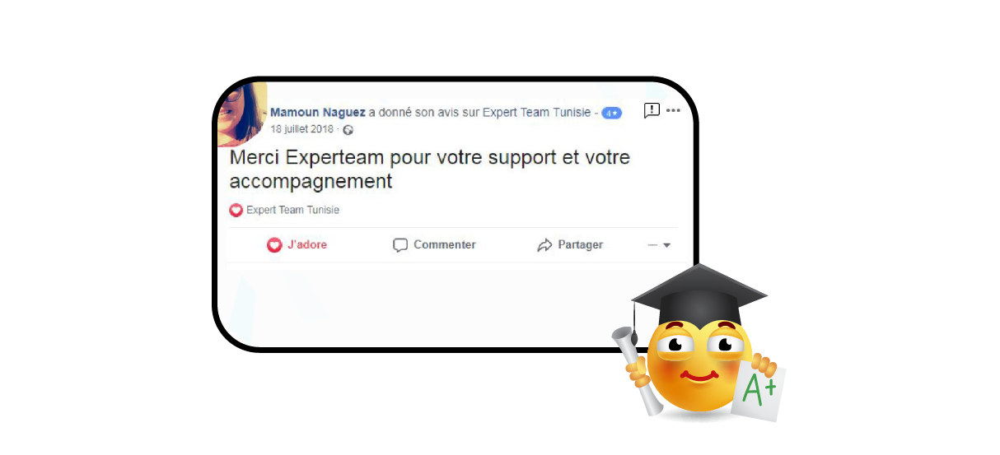Click the black graduation cap
The height and width of the screenshot is (455, 1000).
699,296
